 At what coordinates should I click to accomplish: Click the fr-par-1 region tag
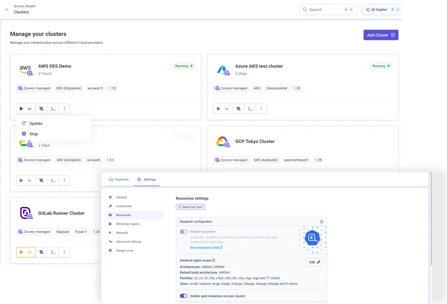pyautogui.click(x=81, y=232)
